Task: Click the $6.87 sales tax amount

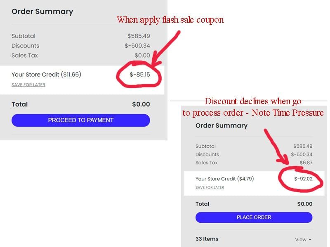Action: click(x=306, y=163)
